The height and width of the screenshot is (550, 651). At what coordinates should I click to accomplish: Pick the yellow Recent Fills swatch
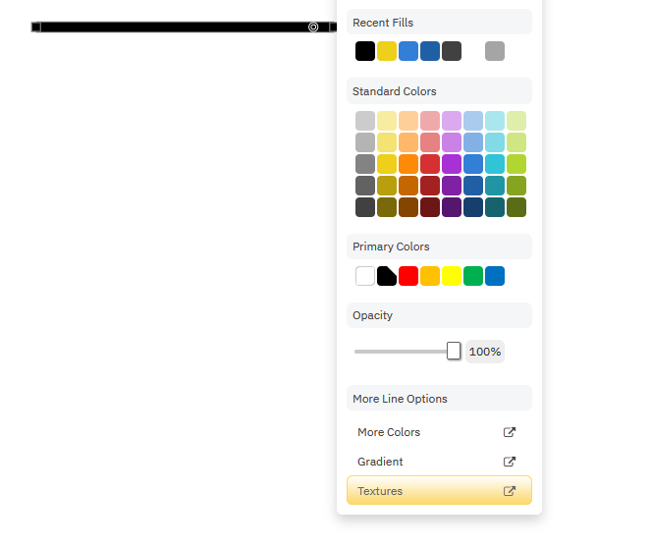(387, 51)
